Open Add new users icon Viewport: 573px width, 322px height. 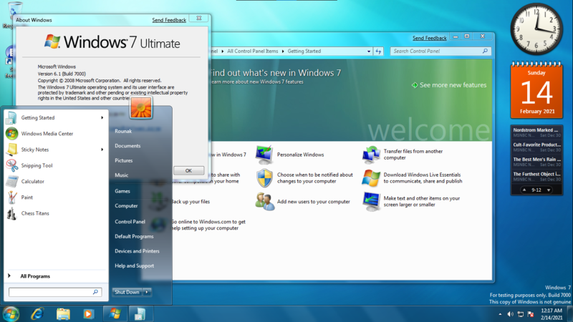264,202
